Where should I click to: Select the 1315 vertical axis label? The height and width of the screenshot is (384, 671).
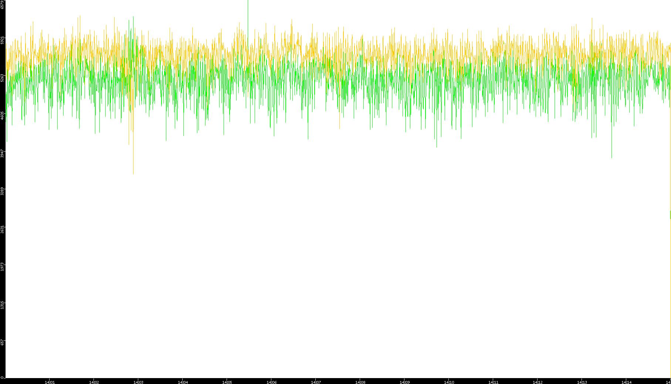pos(3,305)
